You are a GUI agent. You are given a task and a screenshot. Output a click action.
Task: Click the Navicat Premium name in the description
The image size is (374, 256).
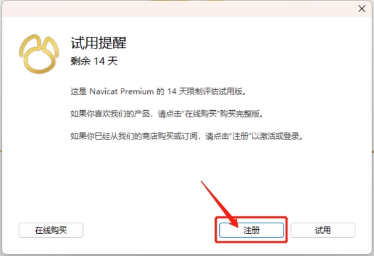tap(122, 92)
